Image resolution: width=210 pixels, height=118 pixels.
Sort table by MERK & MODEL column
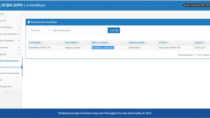point(101,43)
